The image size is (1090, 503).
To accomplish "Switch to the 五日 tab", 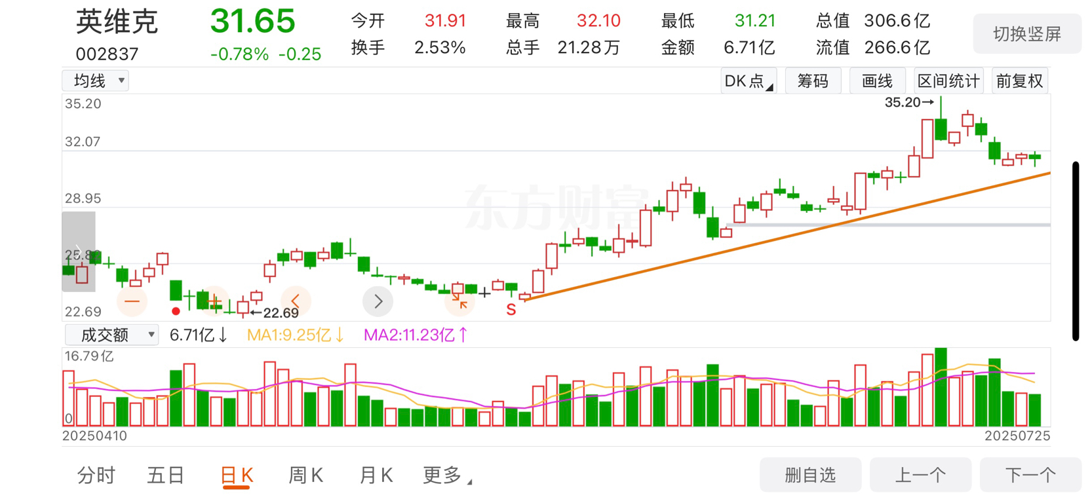I will (166, 475).
